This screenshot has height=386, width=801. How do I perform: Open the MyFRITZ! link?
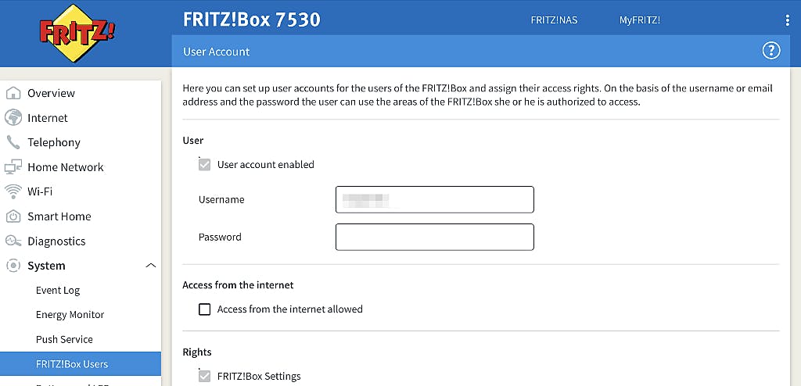coord(640,20)
